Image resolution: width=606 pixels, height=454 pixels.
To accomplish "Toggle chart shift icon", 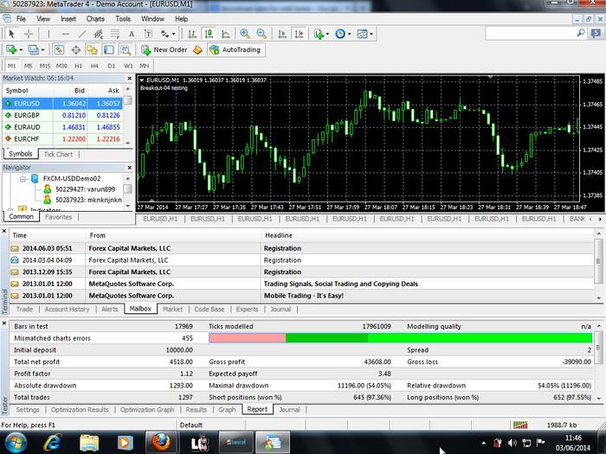I will (x=300, y=34).
